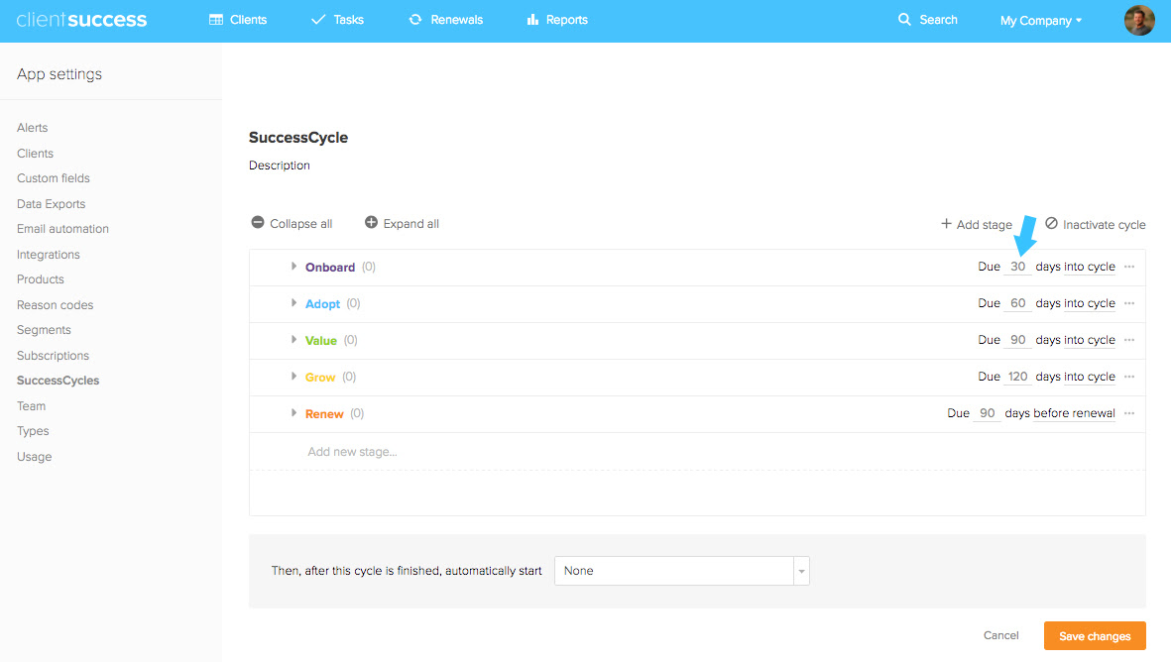
Task: Click the Onboard stage name
Action: click(330, 268)
